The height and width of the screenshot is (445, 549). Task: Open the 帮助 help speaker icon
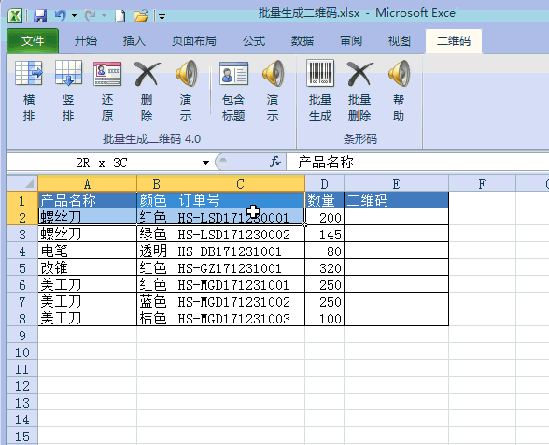(399, 73)
